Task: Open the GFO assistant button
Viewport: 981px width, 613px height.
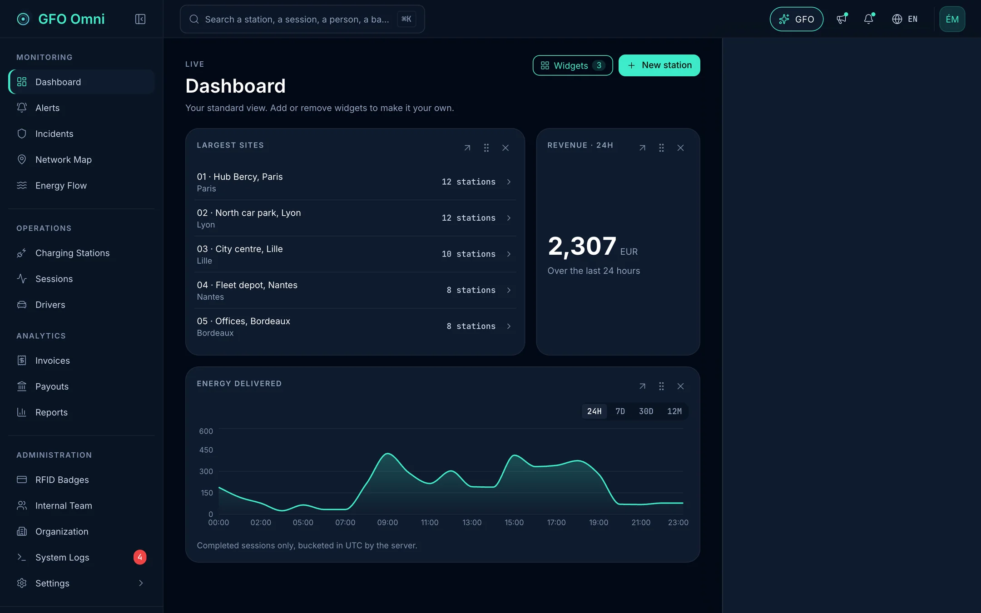Action: [797, 19]
